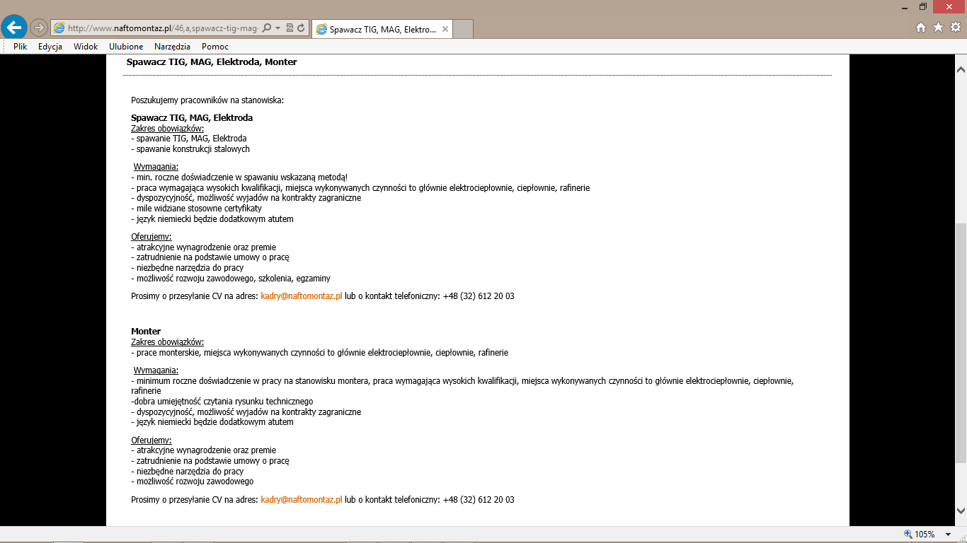
Task: Open the Ulubione menu
Action: (x=126, y=47)
